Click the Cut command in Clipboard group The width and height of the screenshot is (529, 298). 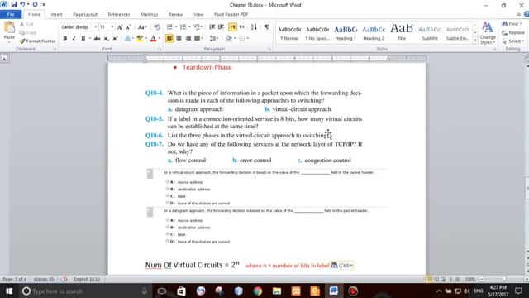(x=26, y=24)
